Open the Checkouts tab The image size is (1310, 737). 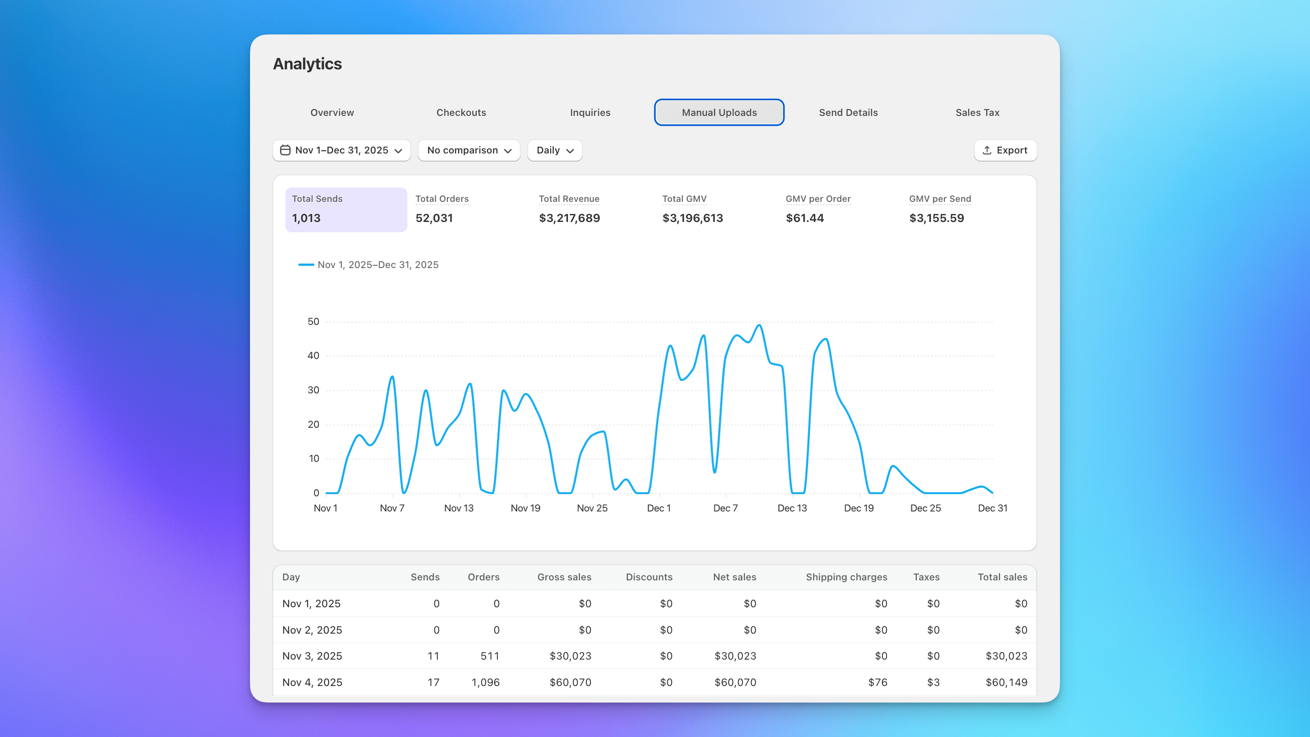click(461, 112)
